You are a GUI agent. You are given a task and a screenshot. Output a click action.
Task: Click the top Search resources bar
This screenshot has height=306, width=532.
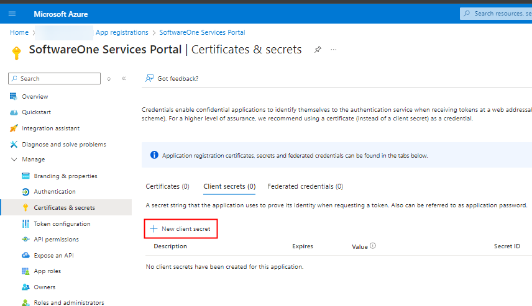coord(496,14)
